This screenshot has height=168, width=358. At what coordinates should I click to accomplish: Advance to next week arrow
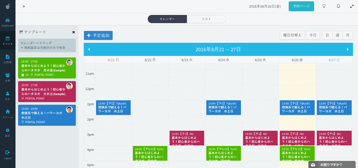tap(348, 49)
